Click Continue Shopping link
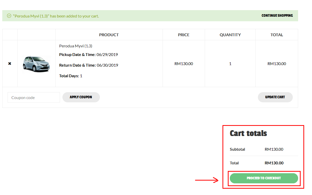Viewport: 312px width, 195px height. (x=277, y=15)
